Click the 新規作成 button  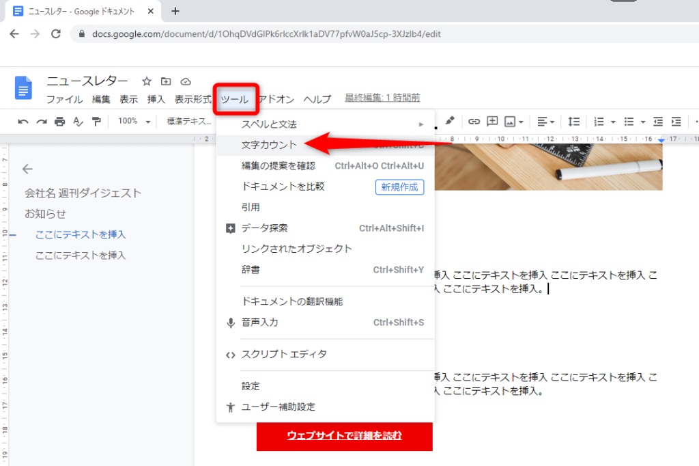click(x=399, y=187)
